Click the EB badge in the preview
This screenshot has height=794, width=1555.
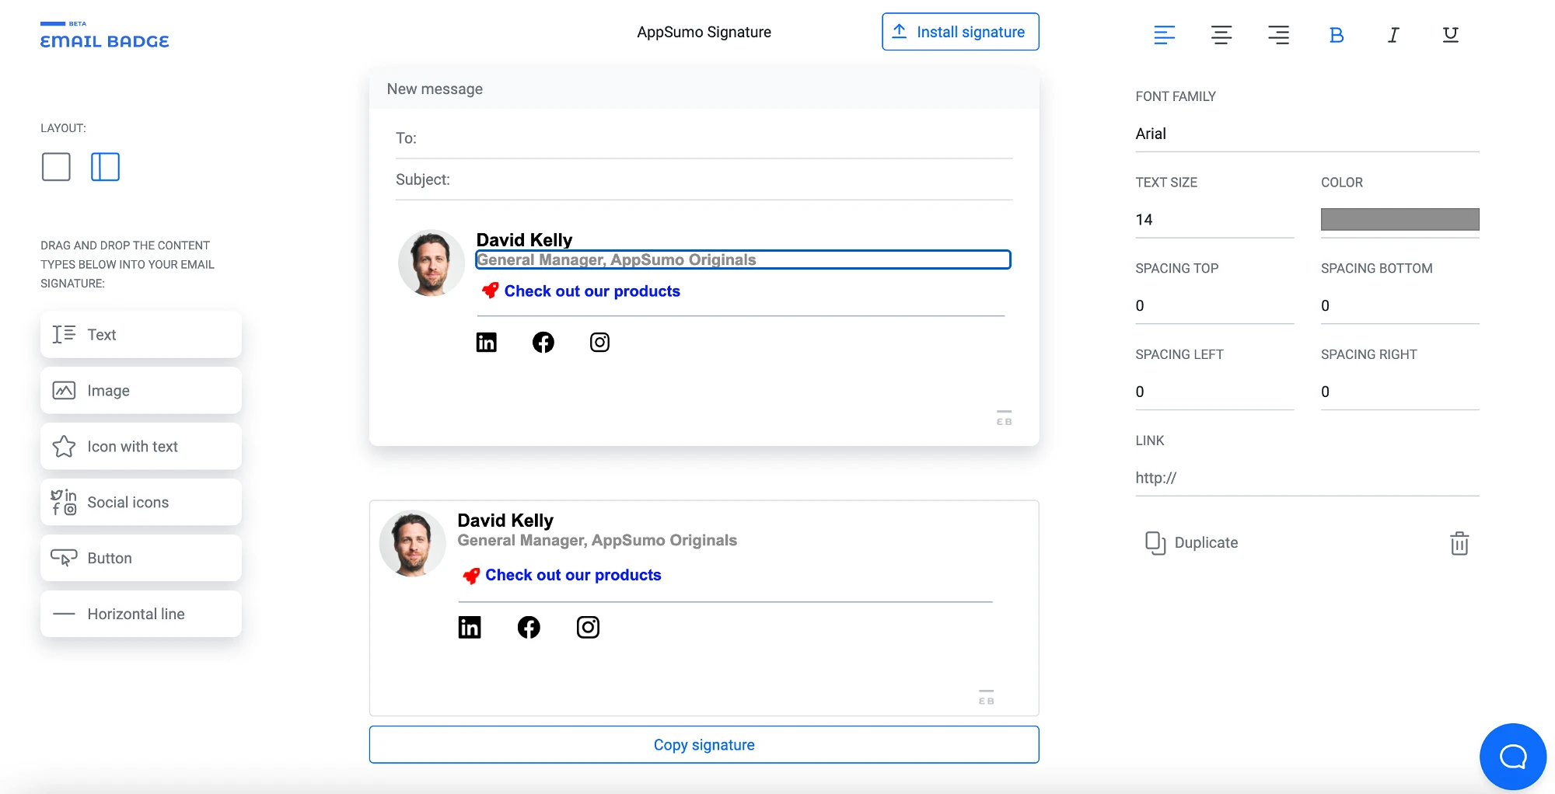point(986,697)
